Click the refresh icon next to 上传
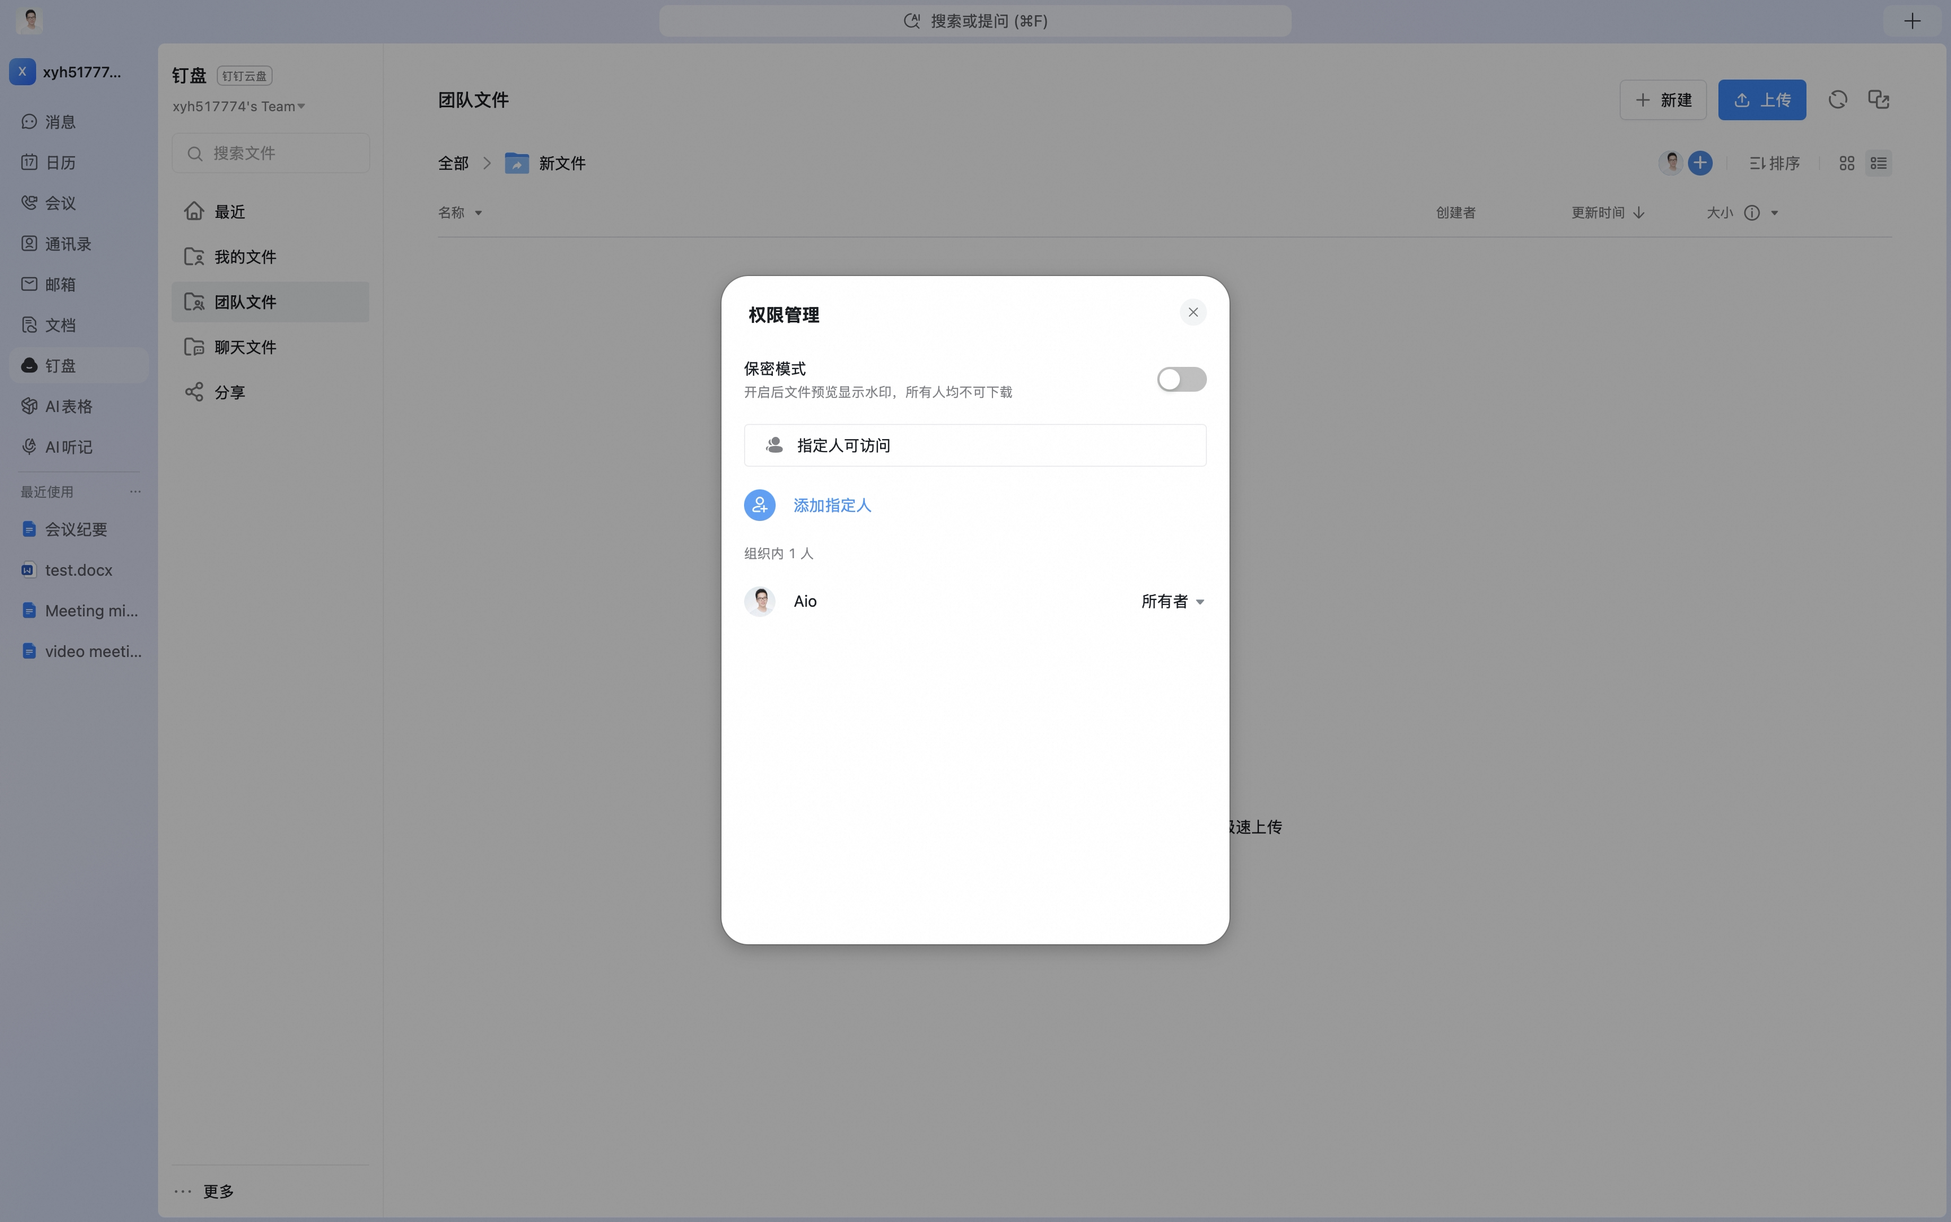This screenshot has width=1951, height=1222. click(1838, 99)
